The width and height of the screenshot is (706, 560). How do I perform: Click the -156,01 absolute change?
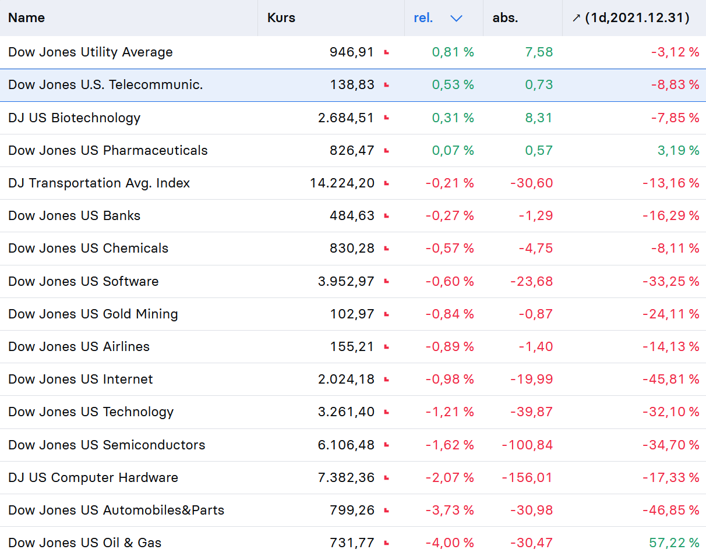click(528, 477)
